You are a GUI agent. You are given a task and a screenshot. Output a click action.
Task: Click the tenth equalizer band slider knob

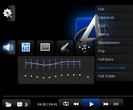tap(80, 75)
